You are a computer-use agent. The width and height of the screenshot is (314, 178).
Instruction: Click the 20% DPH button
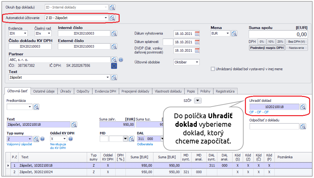coord(280,41)
